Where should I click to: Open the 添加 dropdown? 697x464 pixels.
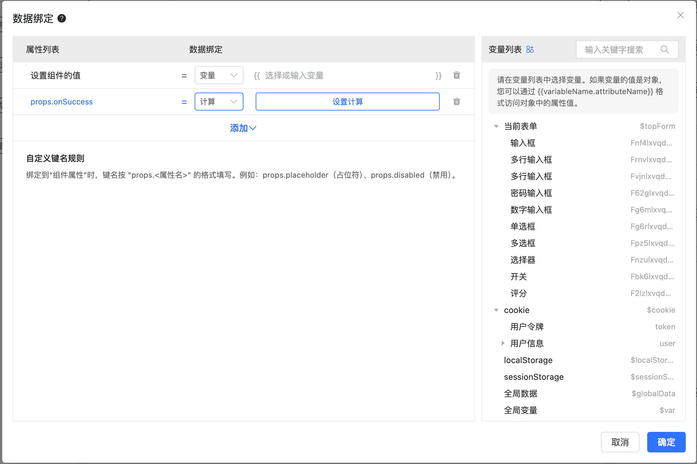[x=243, y=128]
